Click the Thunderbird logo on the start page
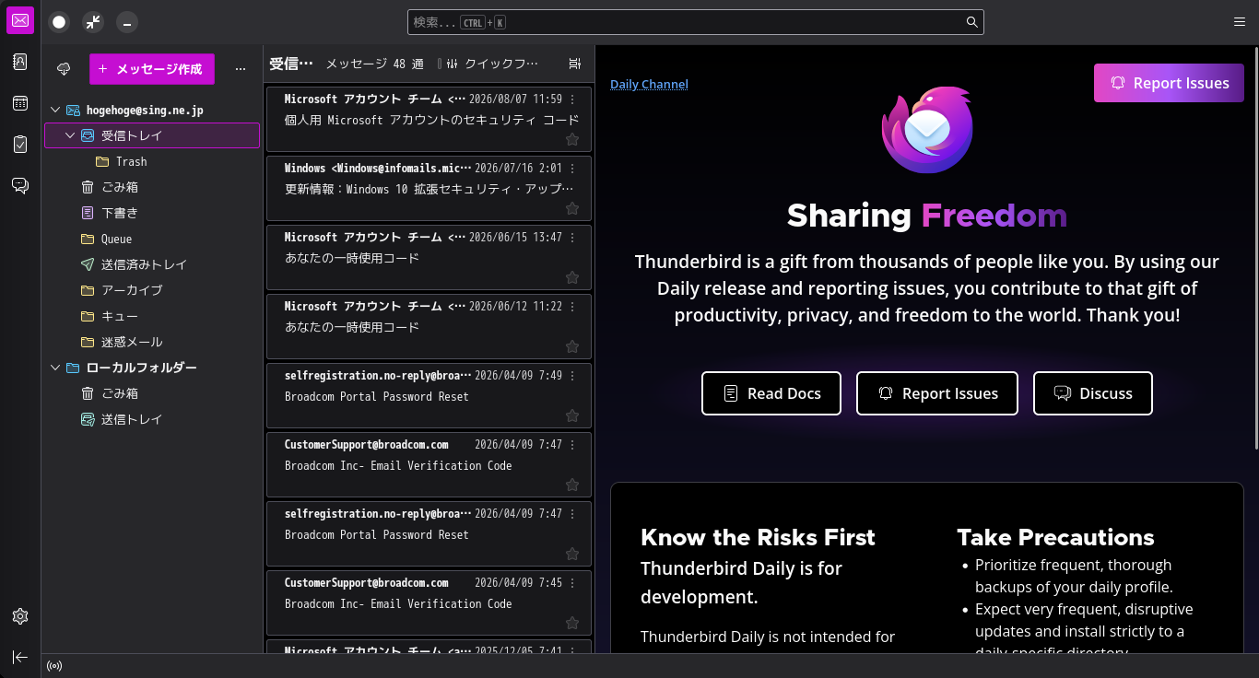Image resolution: width=1259 pixels, height=678 pixels. (x=927, y=129)
